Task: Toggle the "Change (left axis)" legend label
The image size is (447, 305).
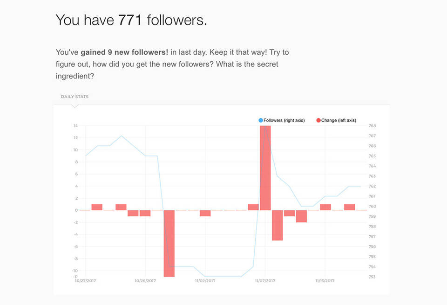Action: click(339, 120)
